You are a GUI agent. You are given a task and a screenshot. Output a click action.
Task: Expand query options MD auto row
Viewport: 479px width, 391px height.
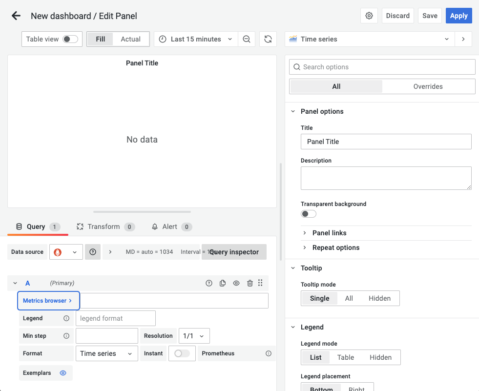[110, 252]
